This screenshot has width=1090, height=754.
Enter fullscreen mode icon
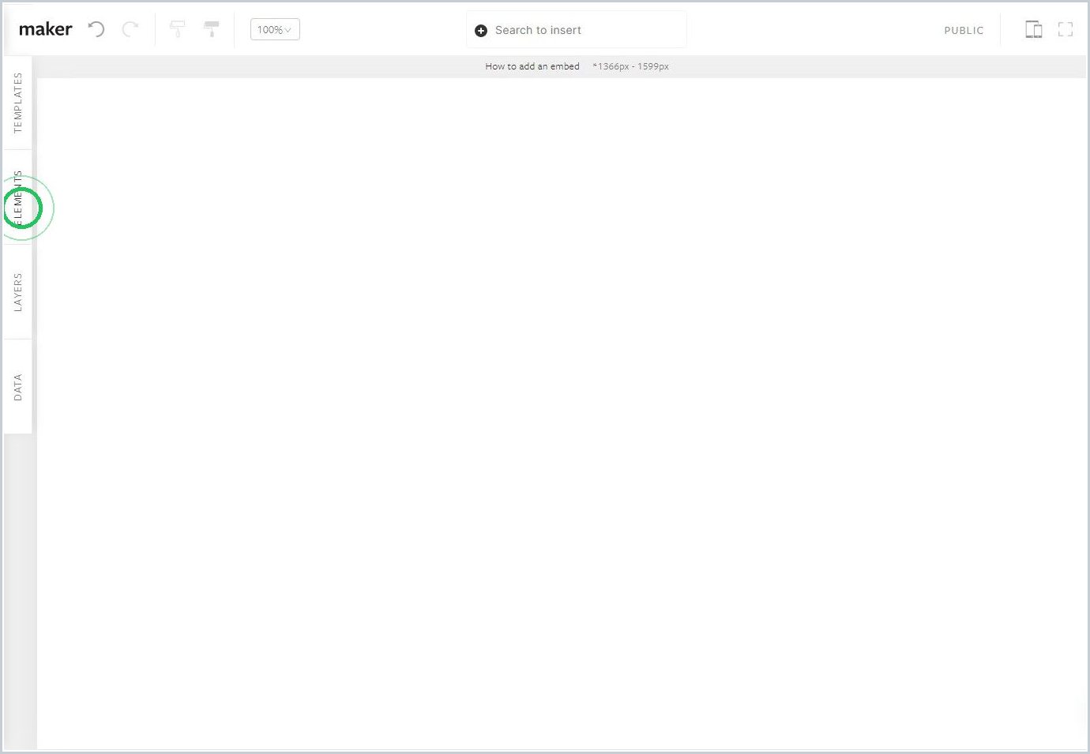pyautogui.click(x=1066, y=30)
